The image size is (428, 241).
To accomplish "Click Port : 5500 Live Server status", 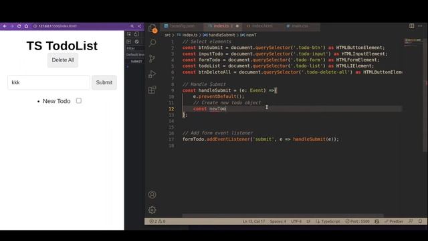I will click(357, 222).
